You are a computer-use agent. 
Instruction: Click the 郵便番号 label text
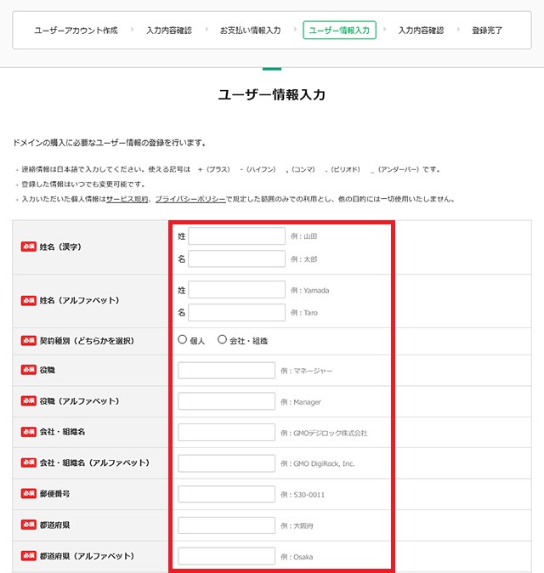54,494
